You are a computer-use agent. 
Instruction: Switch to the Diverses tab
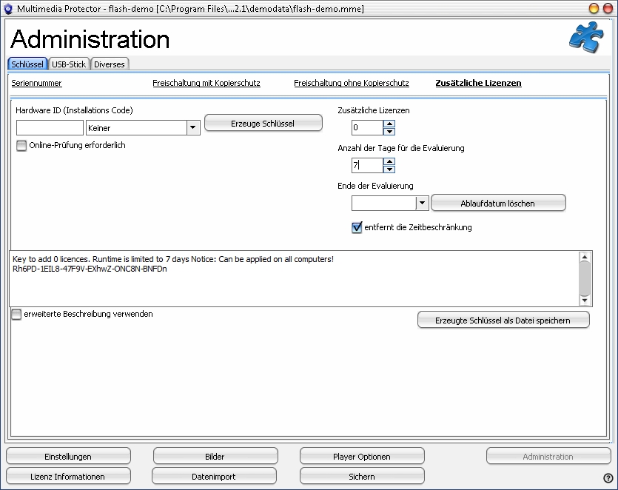pos(110,64)
